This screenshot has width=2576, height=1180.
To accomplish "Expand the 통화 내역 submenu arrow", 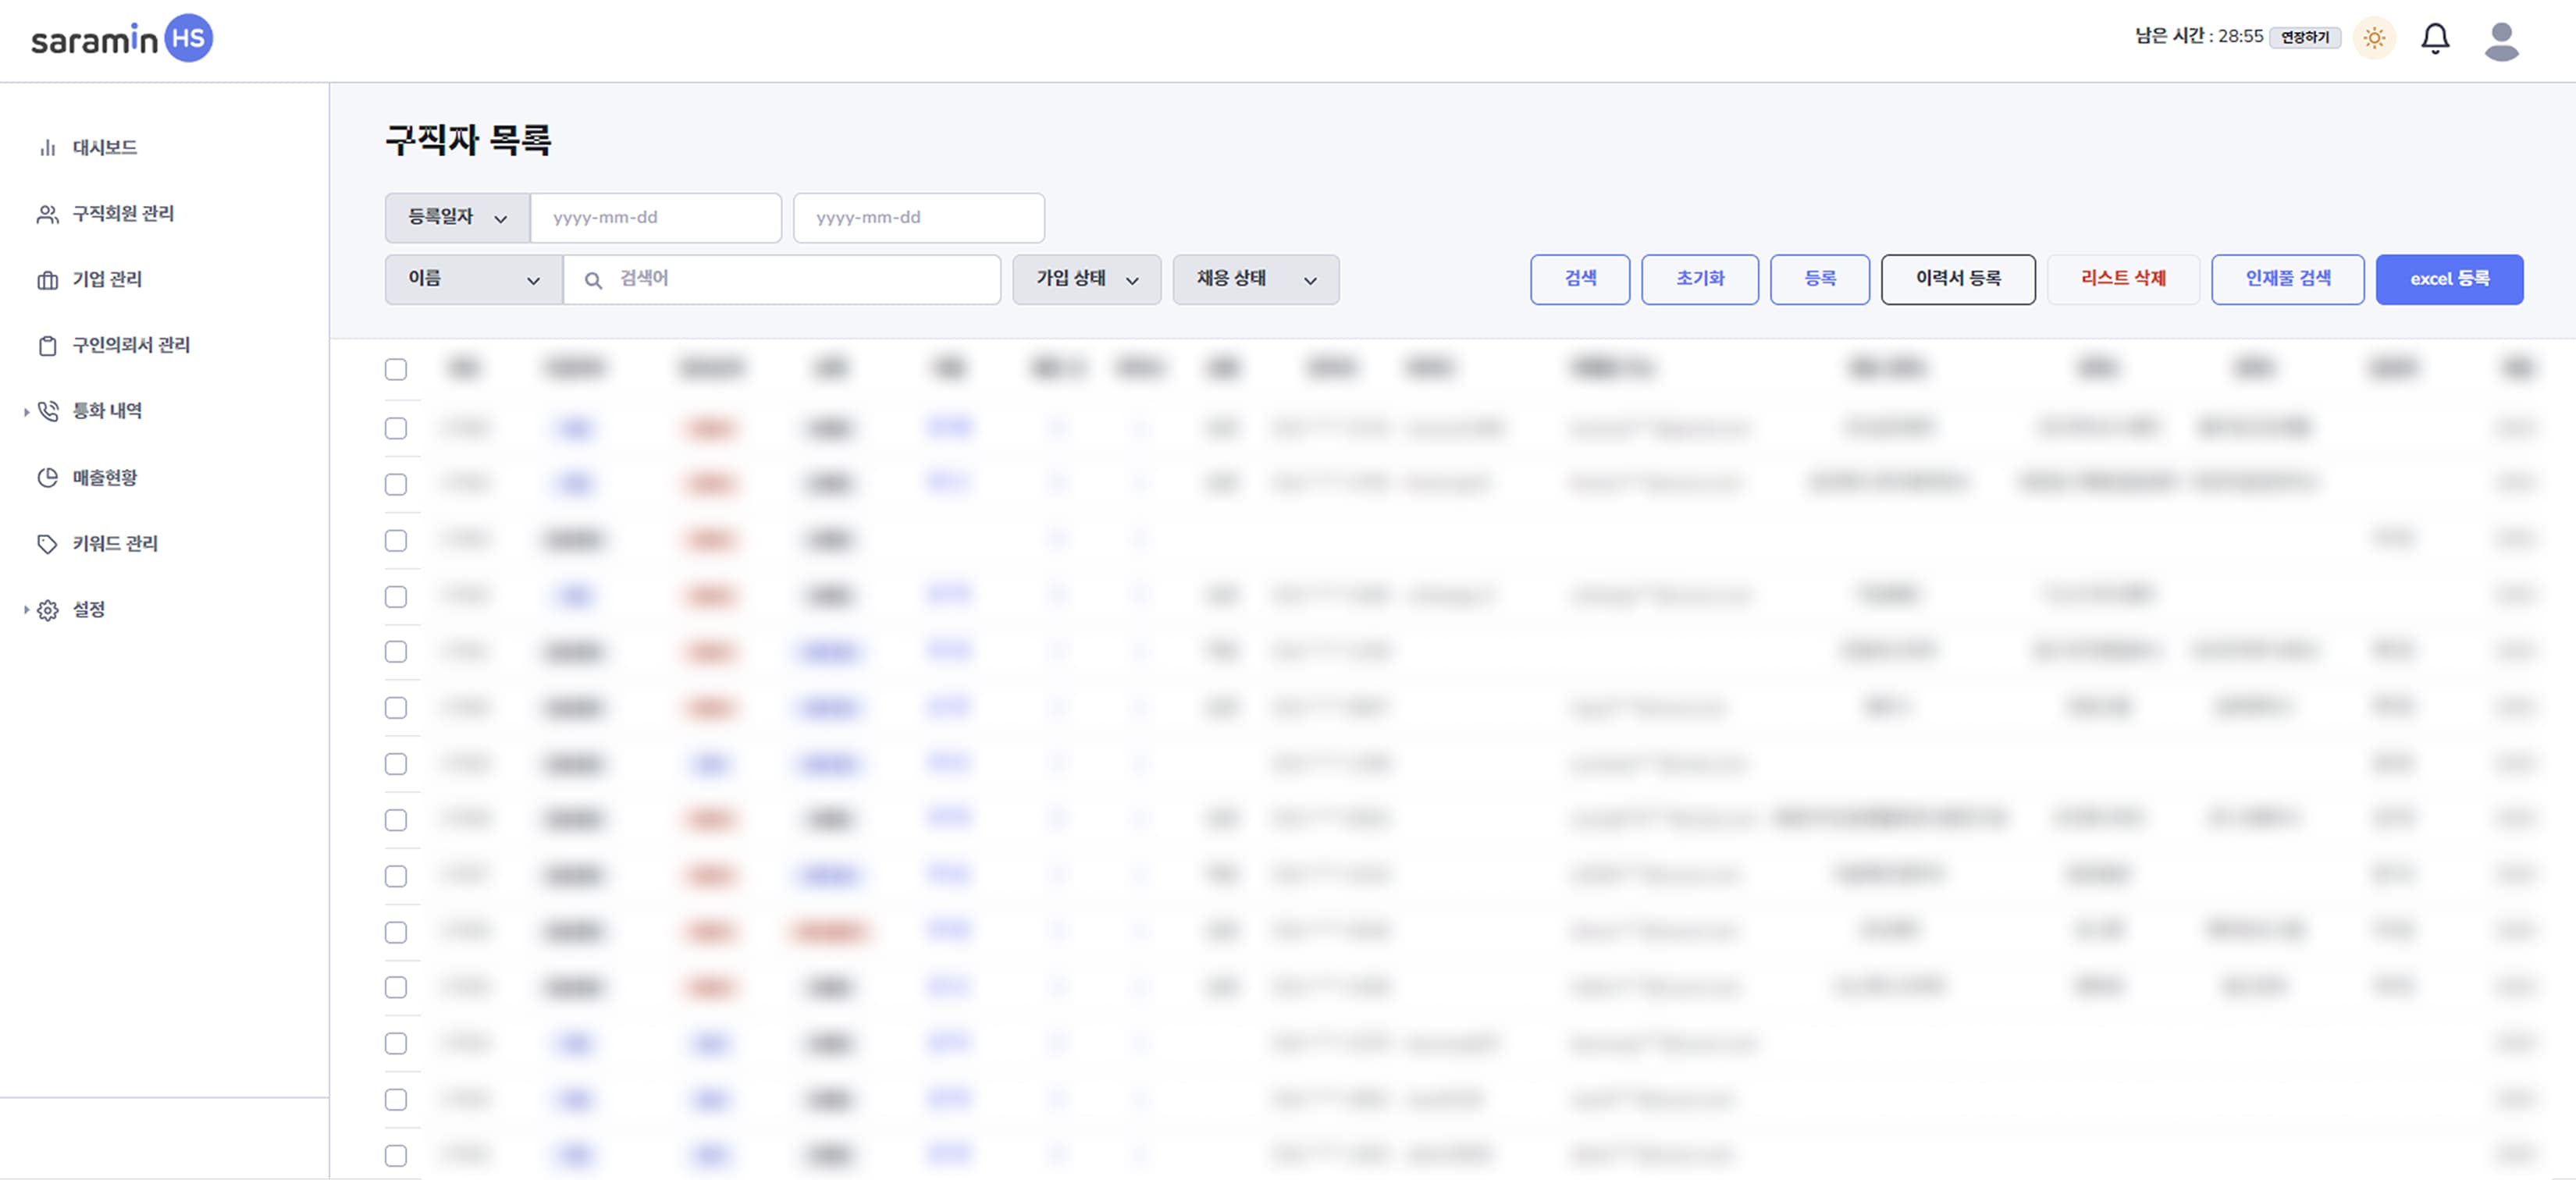I will pyautogui.click(x=26, y=412).
